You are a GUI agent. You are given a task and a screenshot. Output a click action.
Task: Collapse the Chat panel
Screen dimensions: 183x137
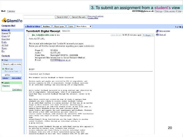click(x=2, y=60)
